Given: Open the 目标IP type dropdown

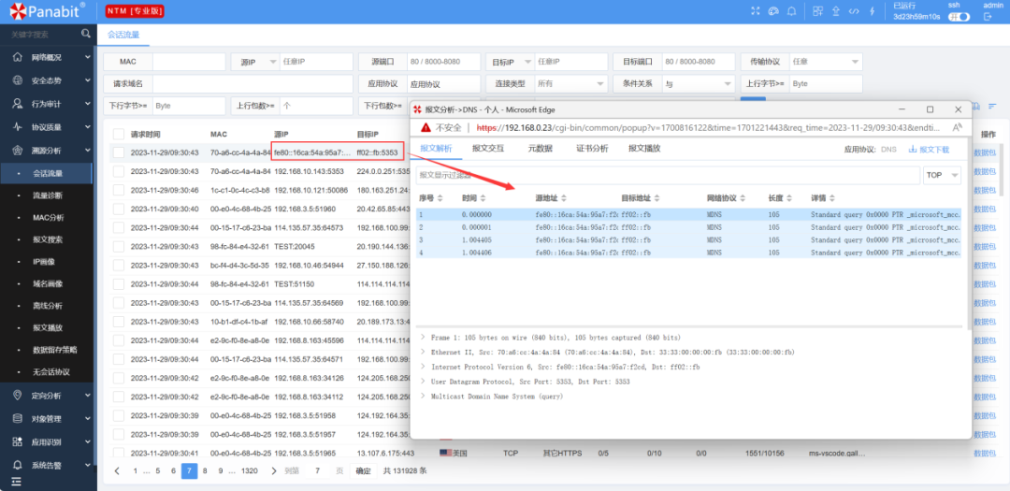Looking at the screenshot, I should 510,62.
